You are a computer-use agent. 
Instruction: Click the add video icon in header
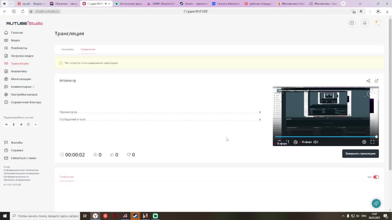click(352, 23)
